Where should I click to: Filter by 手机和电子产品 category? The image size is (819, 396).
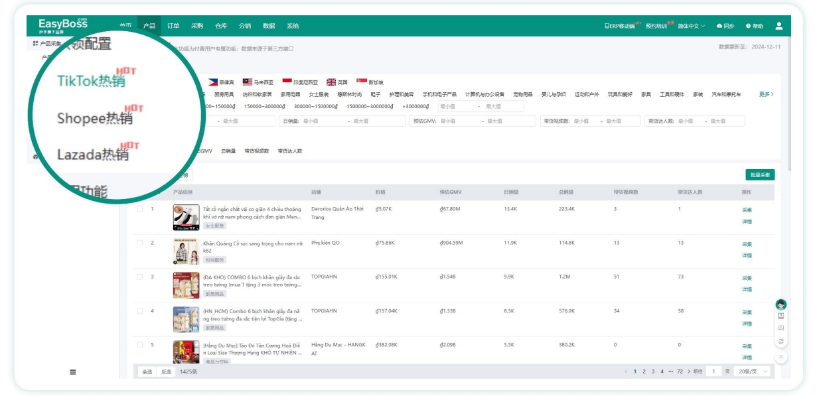pyautogui.click(x=439, y=94)
